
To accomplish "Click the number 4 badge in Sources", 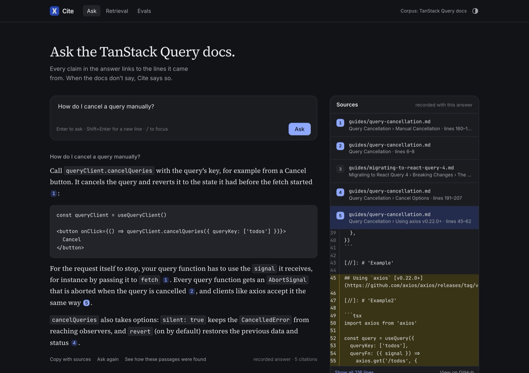I will click(340, 192).
